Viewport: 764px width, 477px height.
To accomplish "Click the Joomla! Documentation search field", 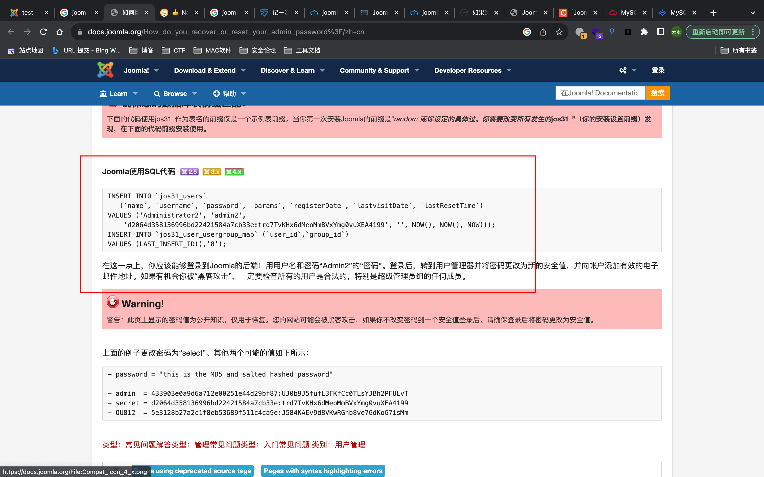I will pos(600,93).
